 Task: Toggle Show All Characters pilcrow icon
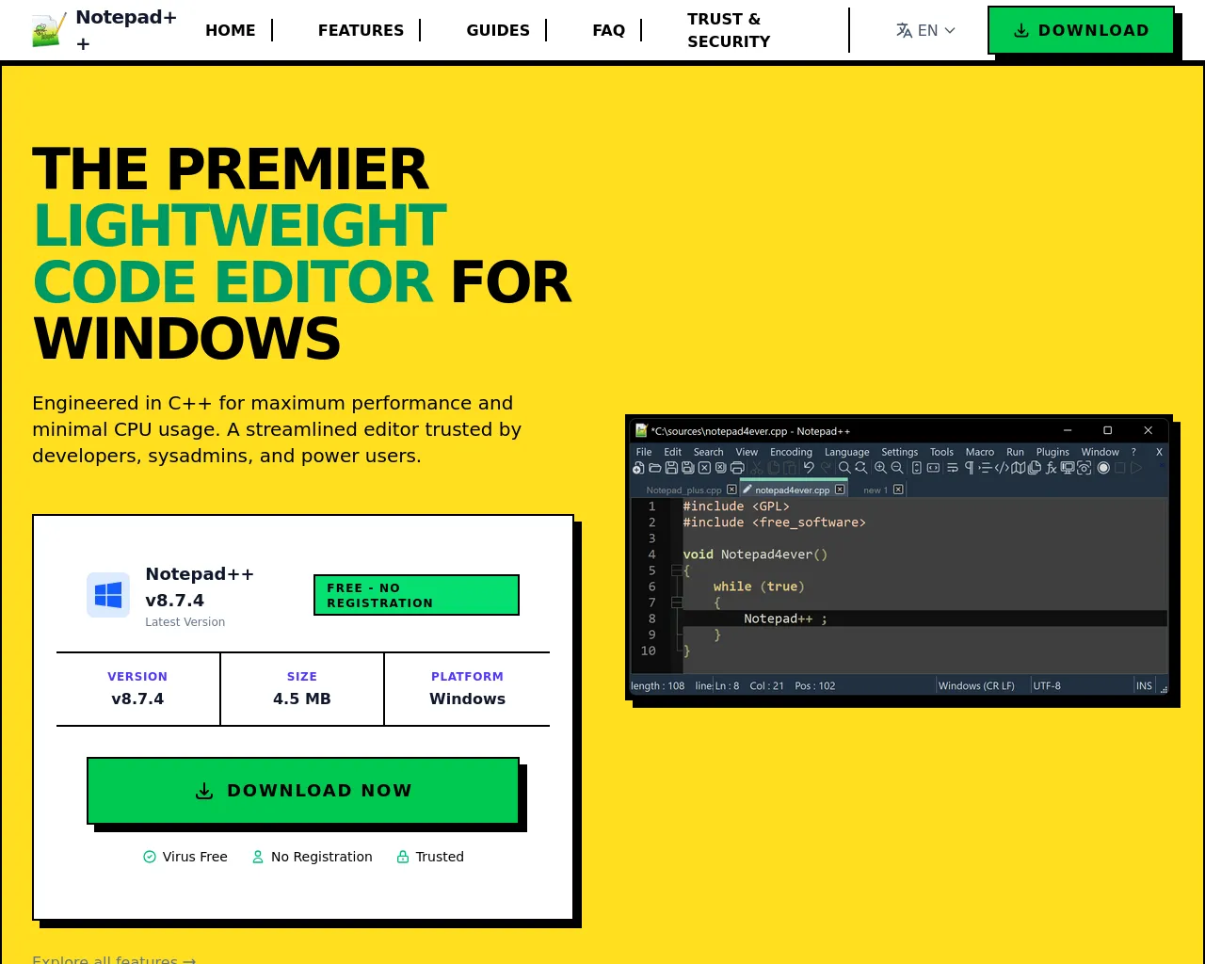(970, 468)
